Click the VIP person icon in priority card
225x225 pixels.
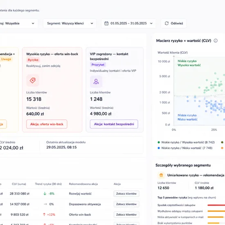click(96, 81)
